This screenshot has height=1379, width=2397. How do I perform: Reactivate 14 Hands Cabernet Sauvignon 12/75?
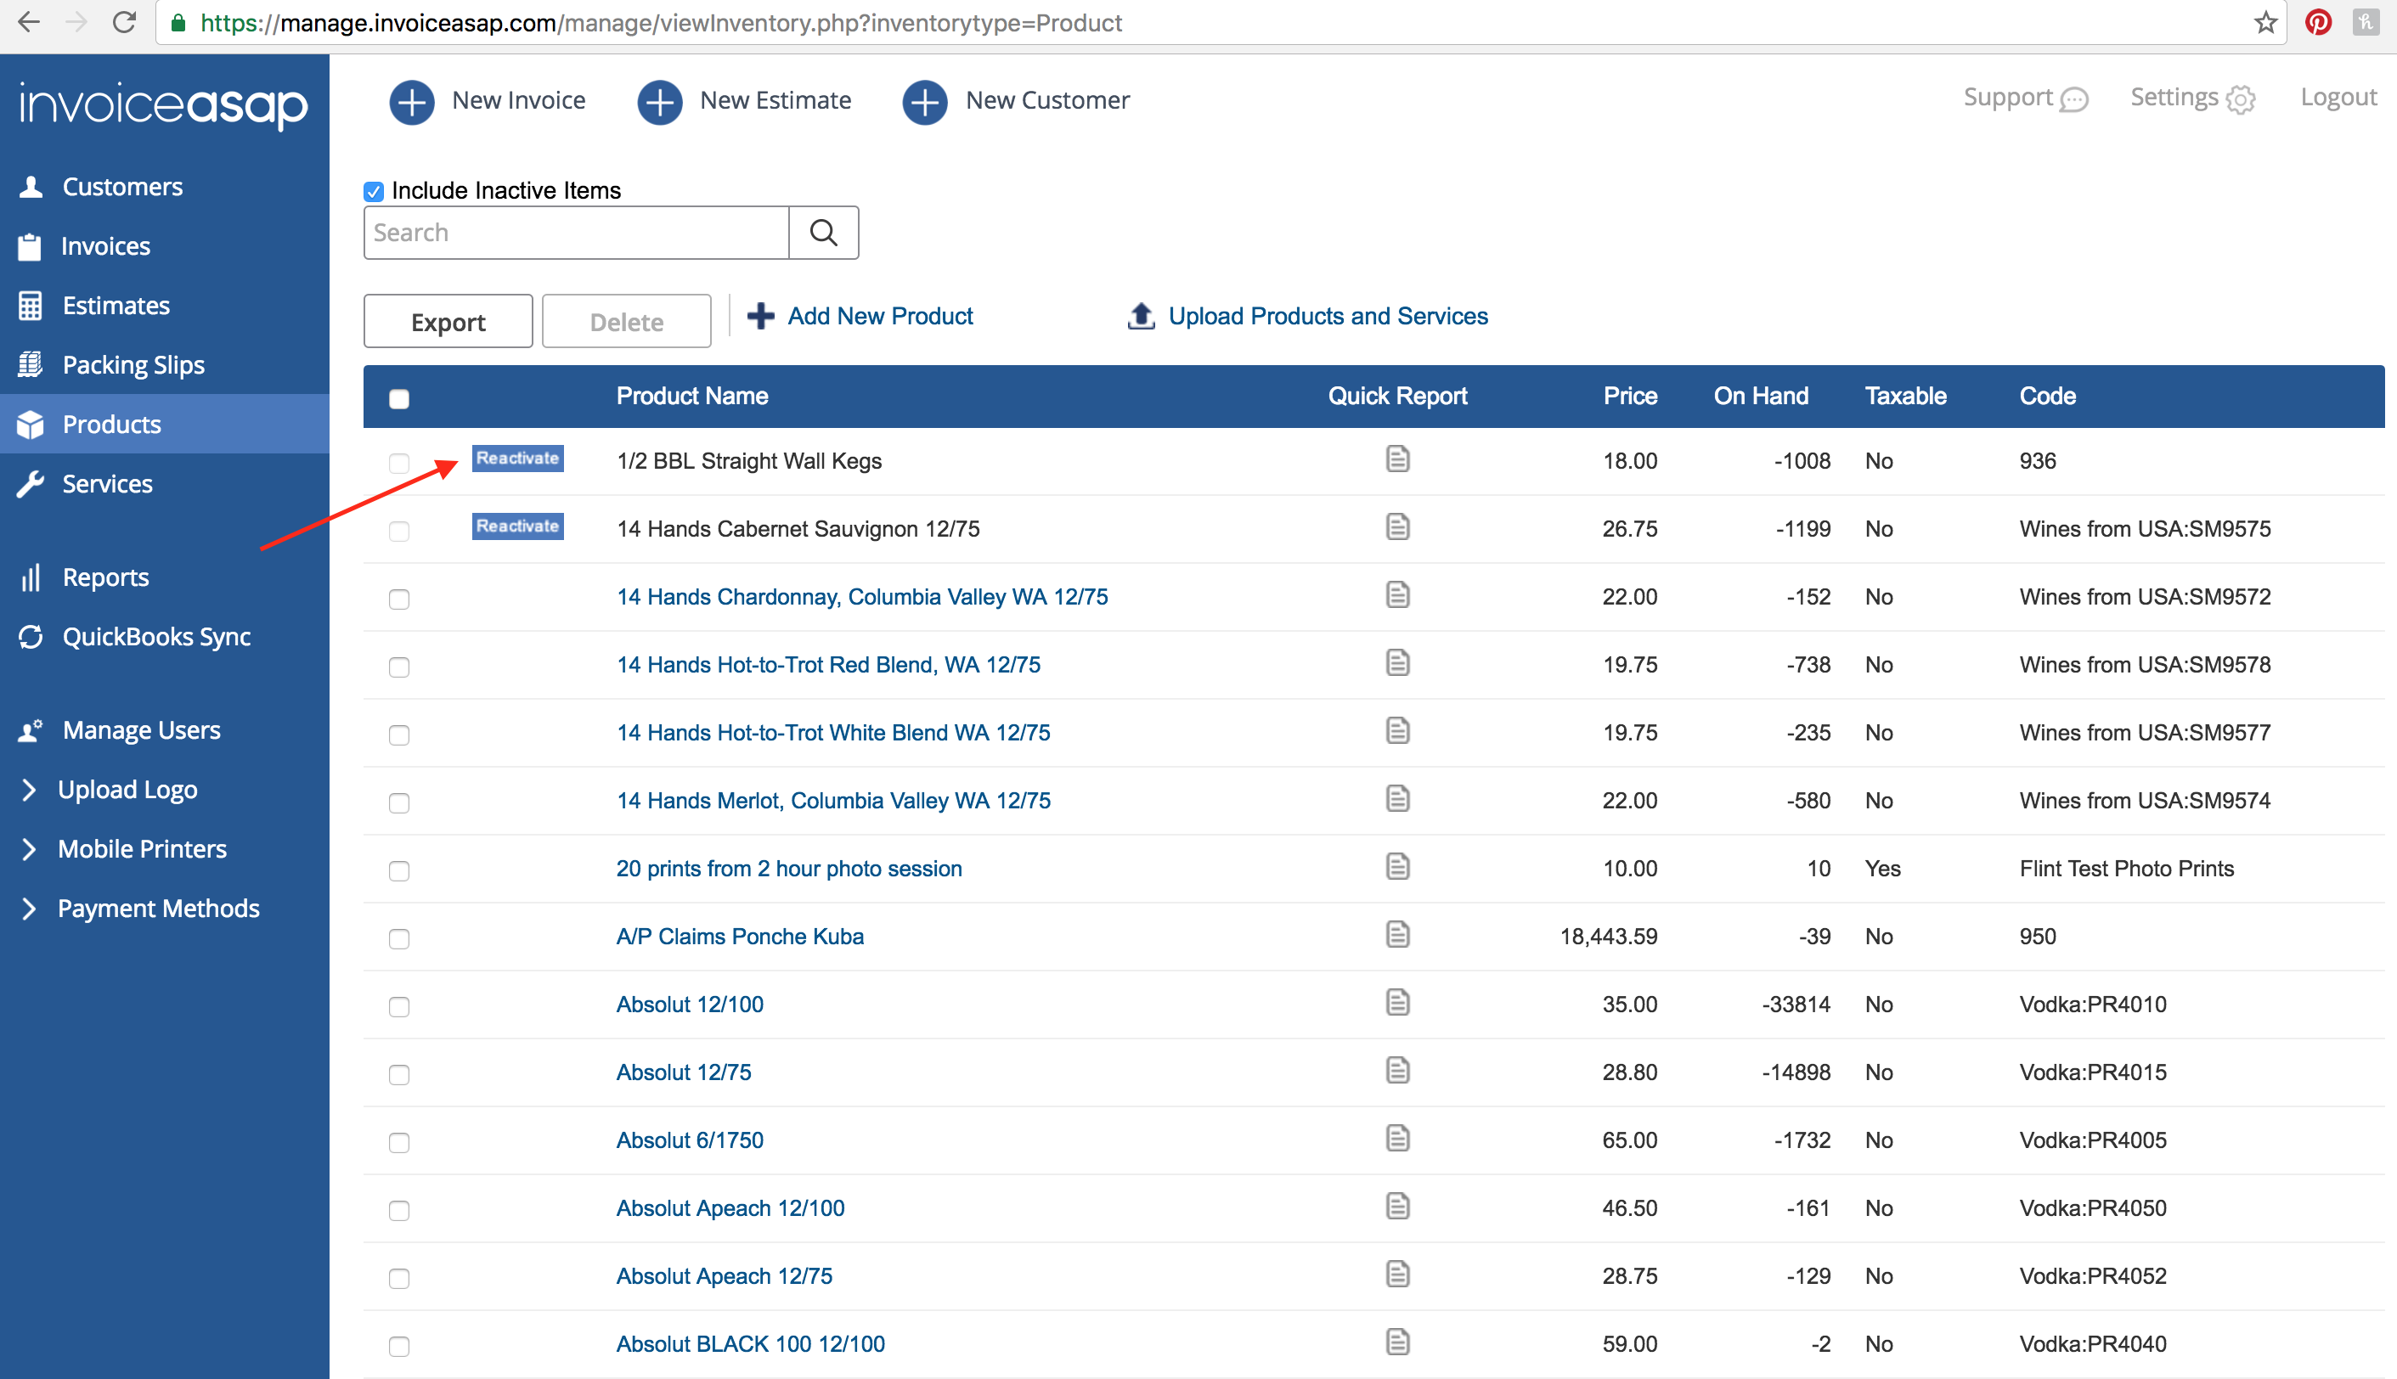[517, 526]
